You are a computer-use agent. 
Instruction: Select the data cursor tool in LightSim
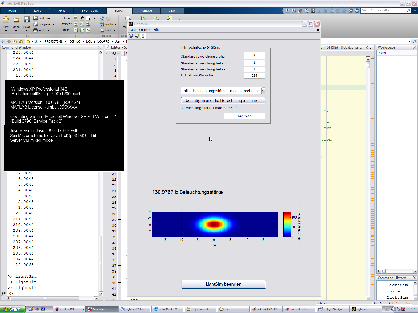click(137, 36)
